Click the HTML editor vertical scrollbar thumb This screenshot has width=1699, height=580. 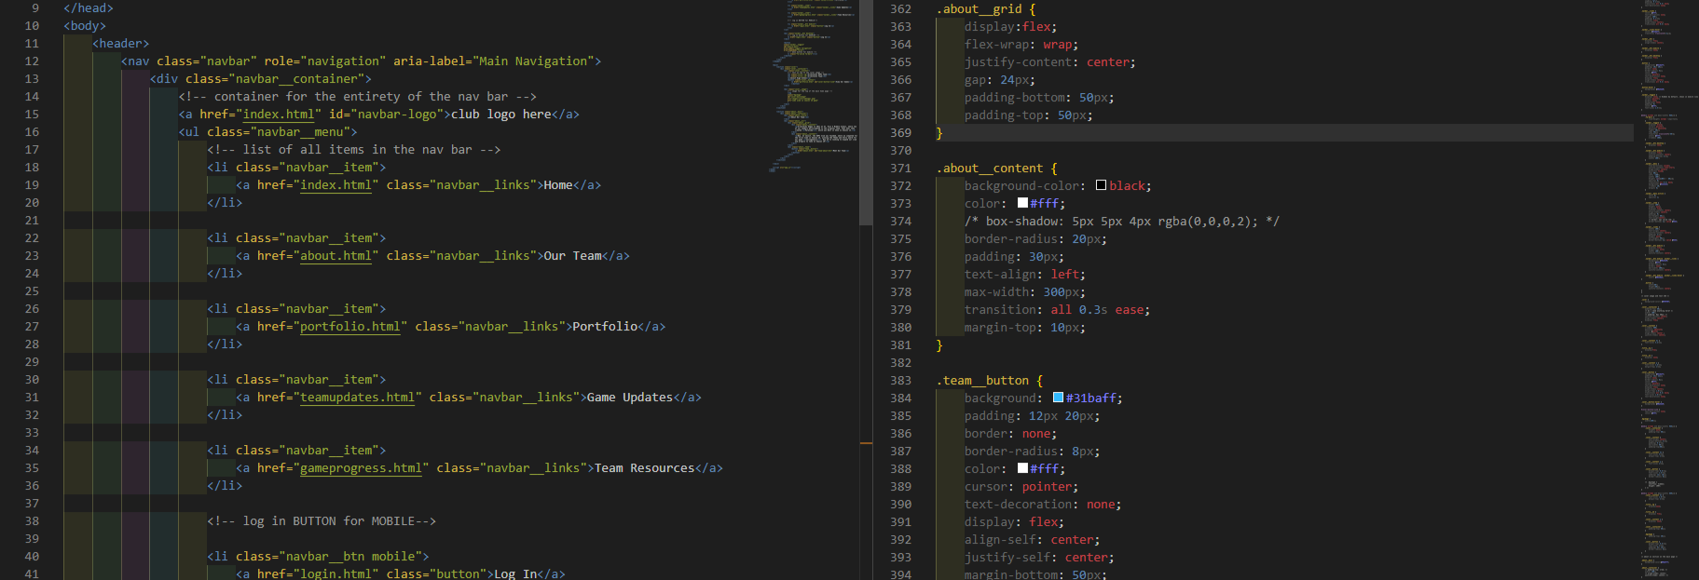(866, 112)
